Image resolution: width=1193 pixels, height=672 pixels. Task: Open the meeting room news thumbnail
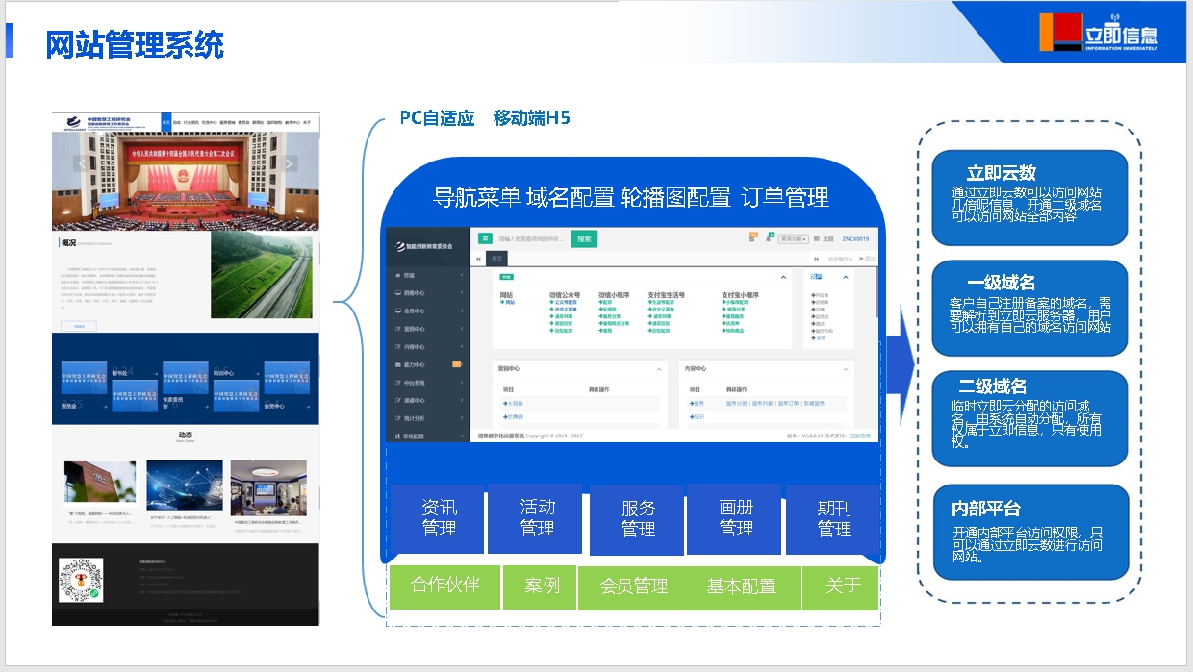tap(267, 487)
